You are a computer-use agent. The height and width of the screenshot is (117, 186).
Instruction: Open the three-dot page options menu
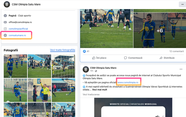click(x=182, y=4)
